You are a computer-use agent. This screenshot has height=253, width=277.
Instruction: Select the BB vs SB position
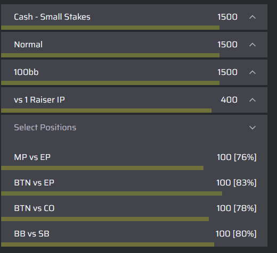(134, 236)
